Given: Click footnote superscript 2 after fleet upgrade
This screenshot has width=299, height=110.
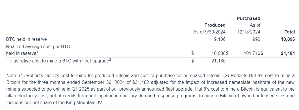Looking at the screenshot, I should 110,60.
